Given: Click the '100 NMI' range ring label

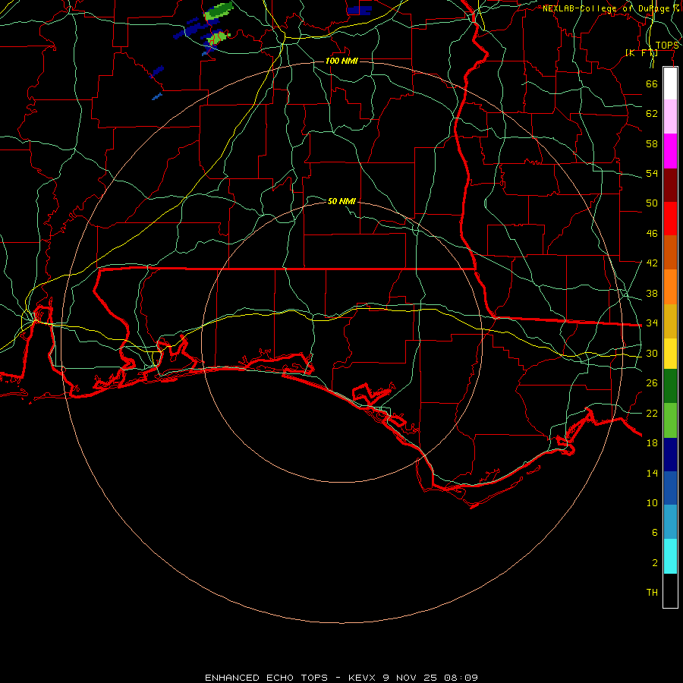Looking at the screenshot, I should [x=341, y=61].
